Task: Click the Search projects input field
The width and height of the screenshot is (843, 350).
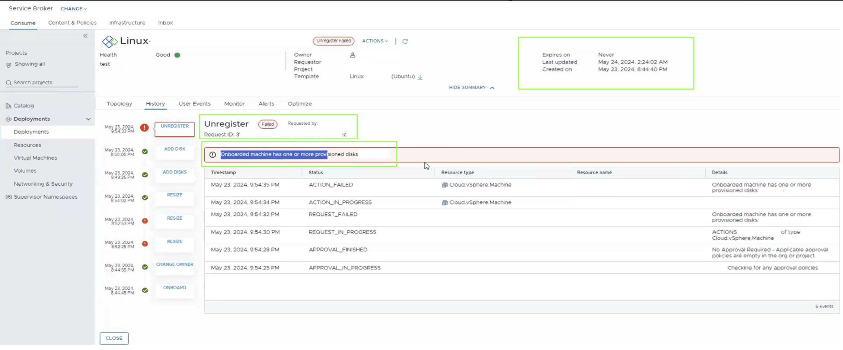Action: click(45, 82)
